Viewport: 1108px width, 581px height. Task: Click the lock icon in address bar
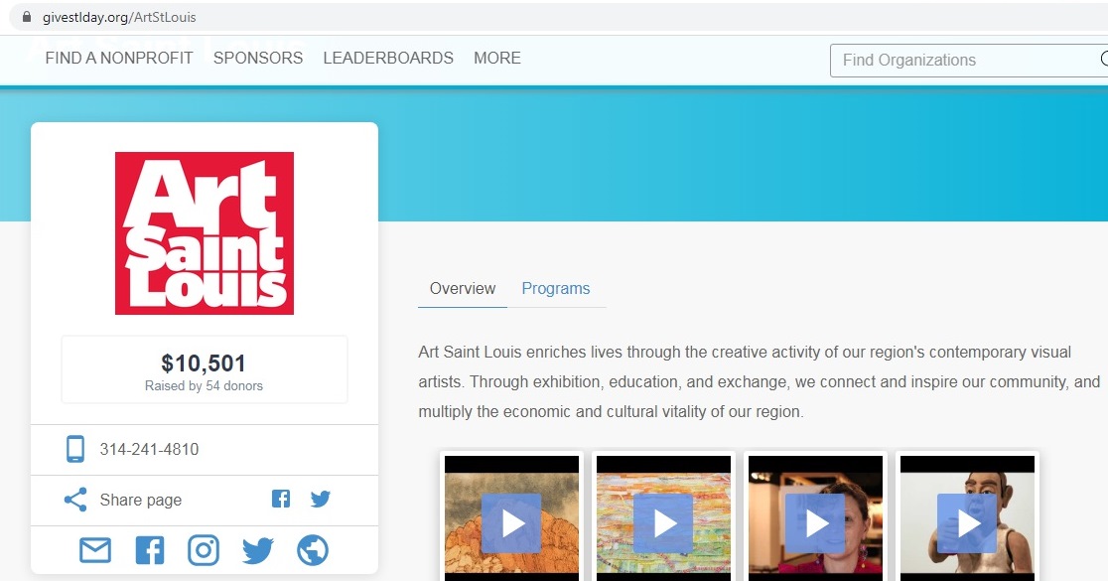click(27, 17)
